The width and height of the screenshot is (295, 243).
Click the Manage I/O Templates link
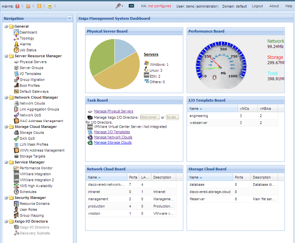pos(112,132)
